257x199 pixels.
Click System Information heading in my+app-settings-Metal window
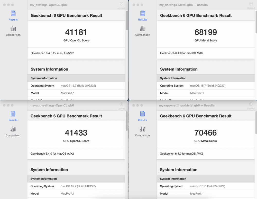(179, 170)
